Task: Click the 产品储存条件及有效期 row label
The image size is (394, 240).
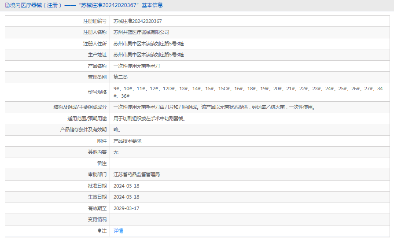Action: point(84,129)
